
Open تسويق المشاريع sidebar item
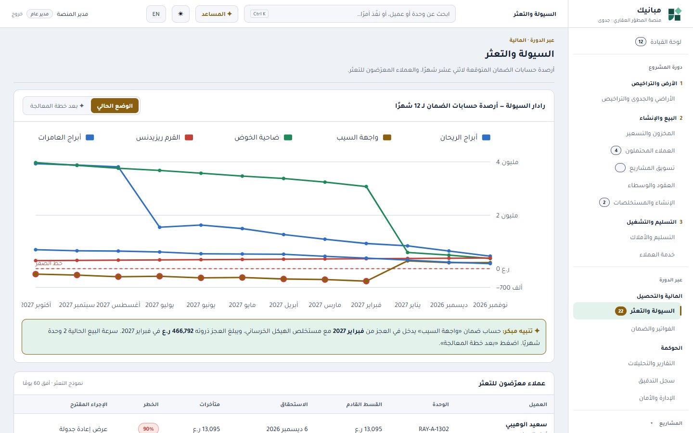pyautogui.click(x=628, y=168)
